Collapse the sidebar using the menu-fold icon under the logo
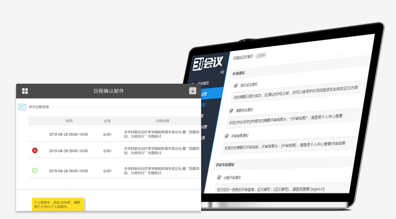Viewport: 396px width, 219px height. coord(222,72)
